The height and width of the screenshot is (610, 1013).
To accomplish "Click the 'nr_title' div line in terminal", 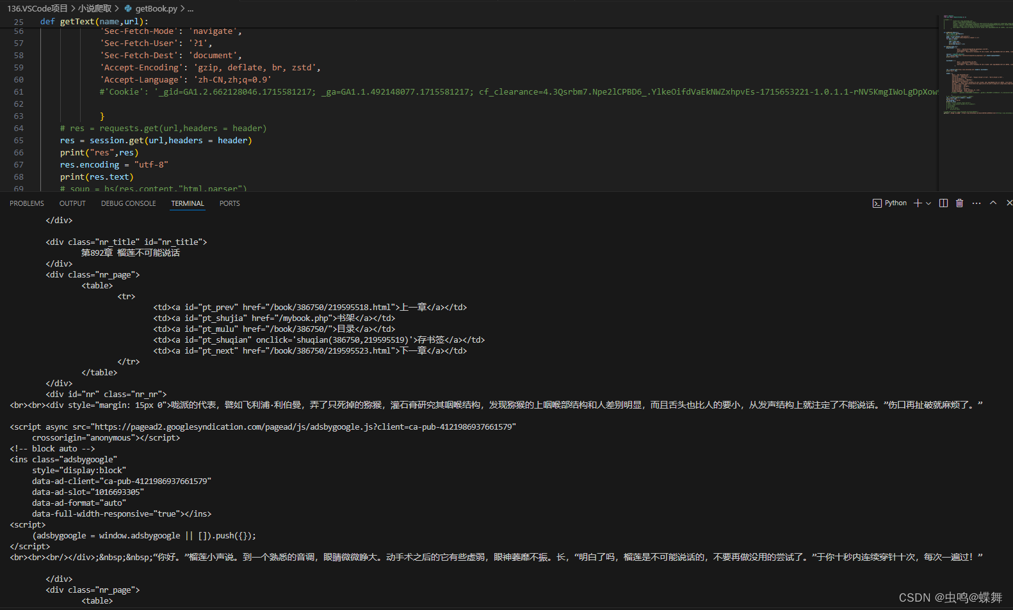I will click(x=126, y=242).
